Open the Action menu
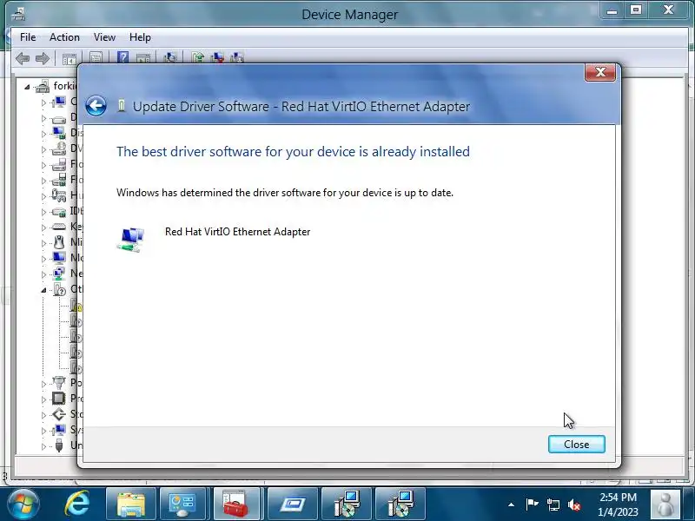The width and height of the screenshot is (695, 521). [x=64, y=37]
